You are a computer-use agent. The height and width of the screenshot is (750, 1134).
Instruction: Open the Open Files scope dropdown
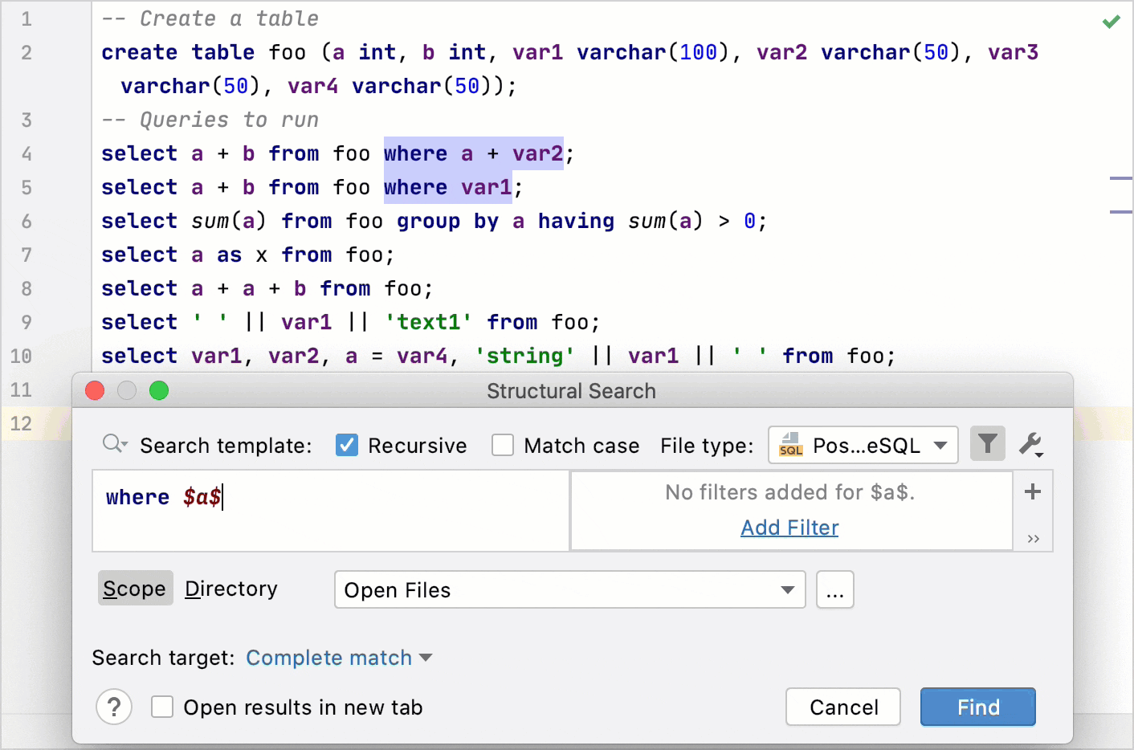coord(786,589)
